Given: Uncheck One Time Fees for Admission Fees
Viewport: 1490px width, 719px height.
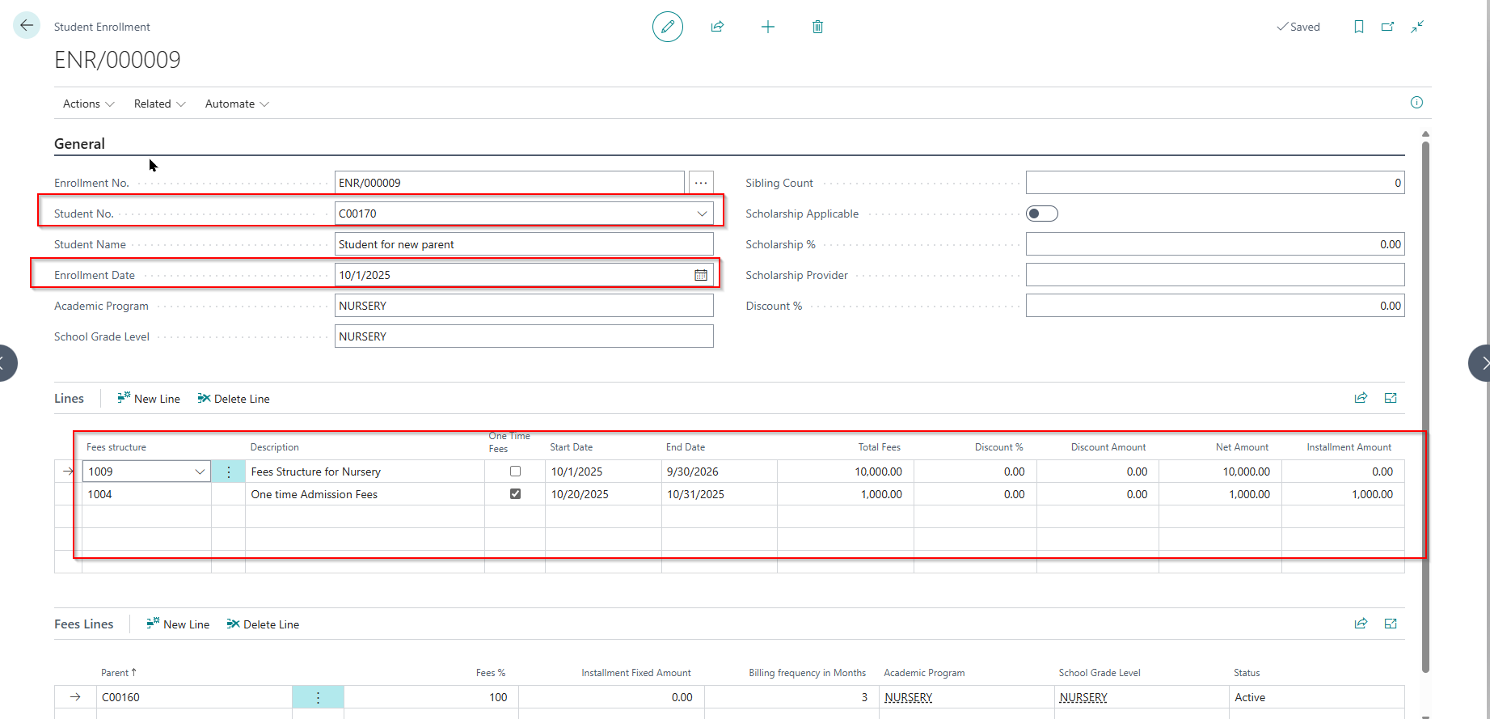Looking at the screenshot, I should coord(515,493).
